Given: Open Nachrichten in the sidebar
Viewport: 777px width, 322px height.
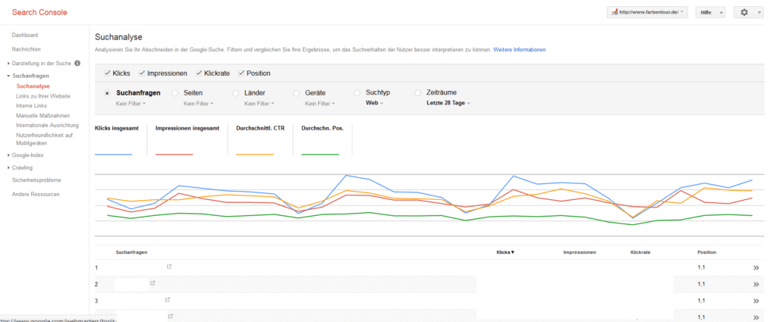Looking at the screenshot, I should (27, 49).
